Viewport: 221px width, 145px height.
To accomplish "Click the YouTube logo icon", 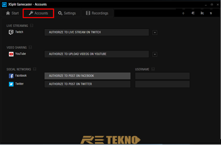I will pyautogui.click(x=11, y=54).
